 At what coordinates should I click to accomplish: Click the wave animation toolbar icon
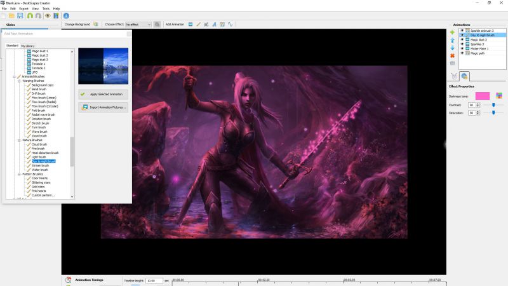click(x=230, y=24)
